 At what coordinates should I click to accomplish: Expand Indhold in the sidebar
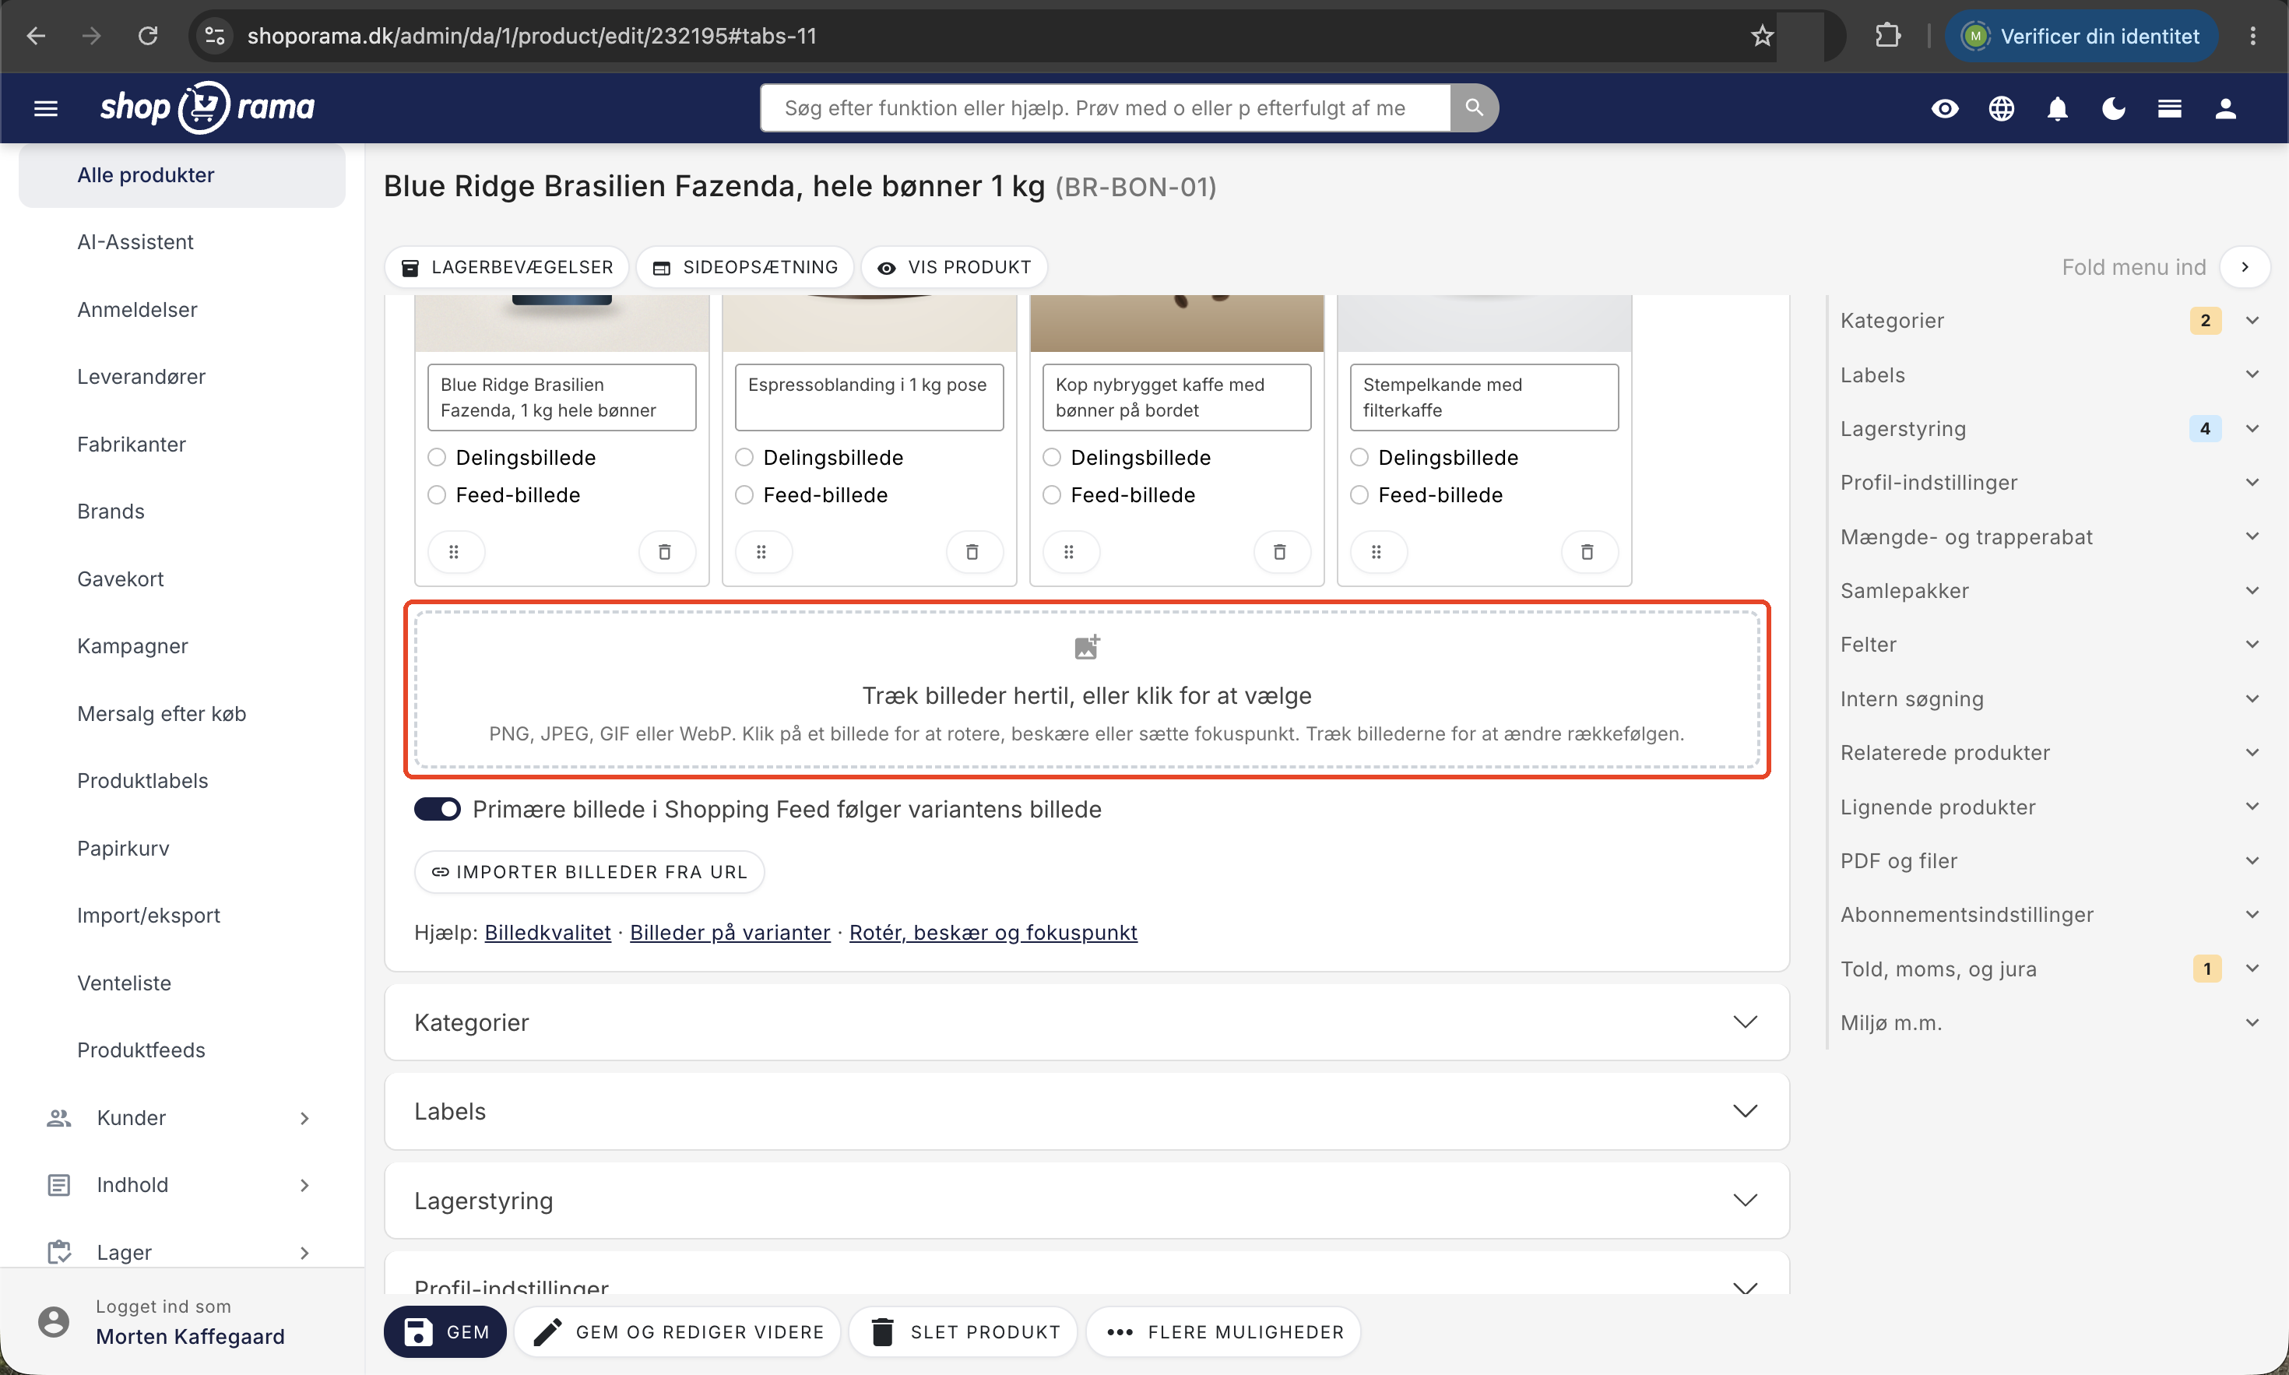181,1185
